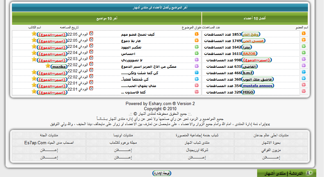This screenshot has width=324, height=177.
Task: Click header أفضل 10 أعضاء
Action: pyautogui.click(x=255, y=18)
